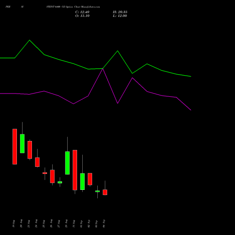This screenshot has height=235, width=235.
Task: Click the green candlestick for 28 Aug
Action: pyautogui.click(x=67, y=163)
